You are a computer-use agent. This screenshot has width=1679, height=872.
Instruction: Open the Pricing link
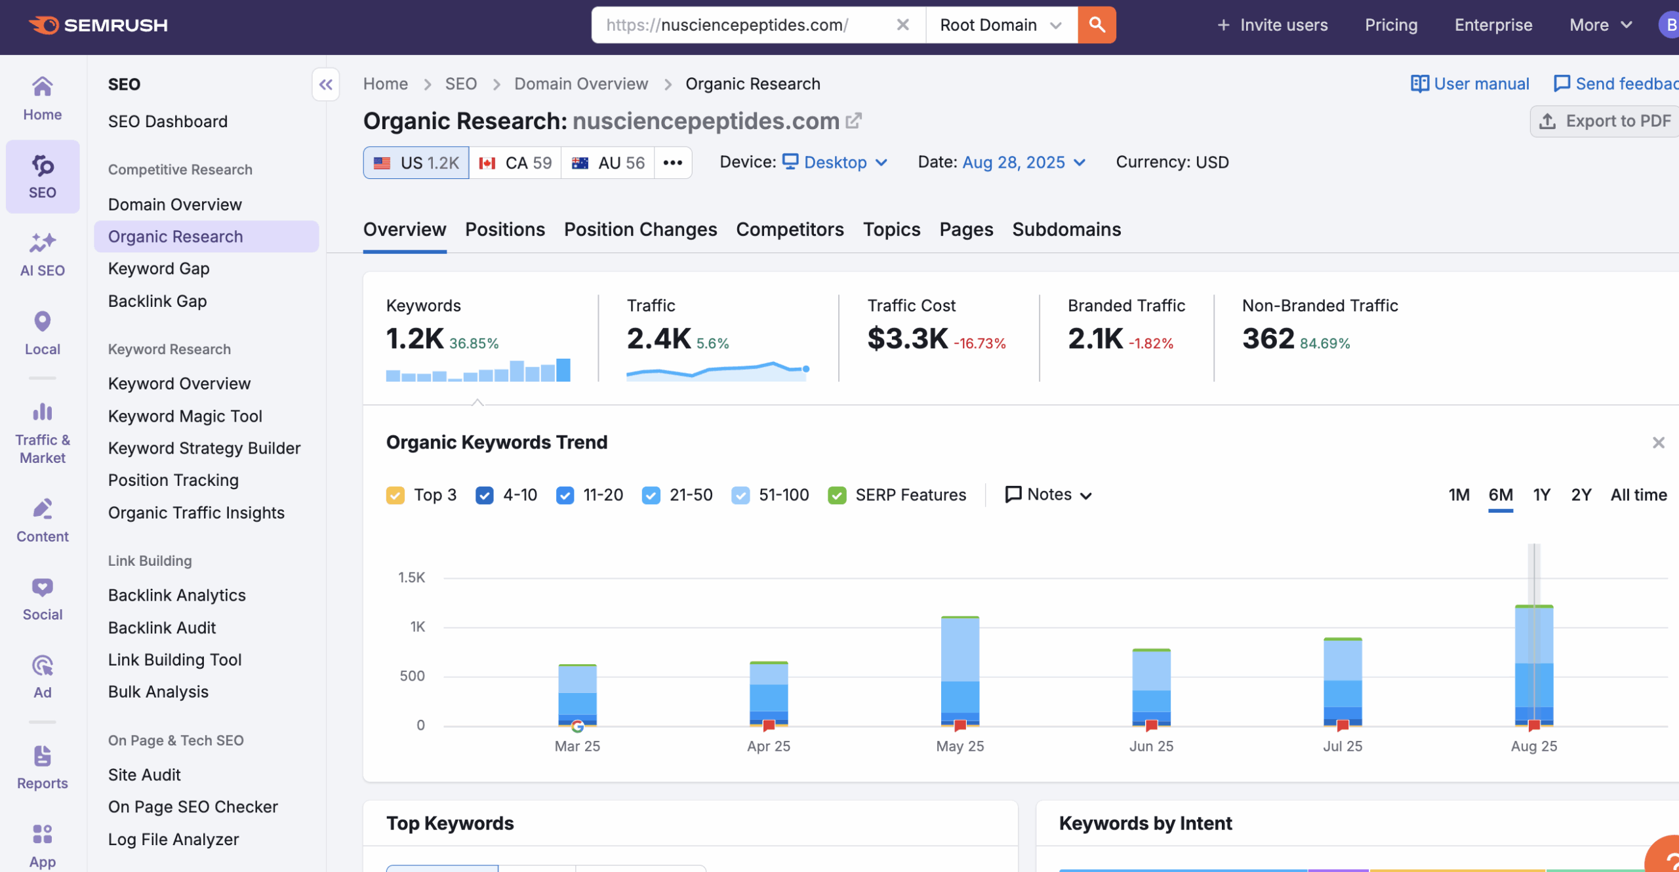pos(1391,25)
